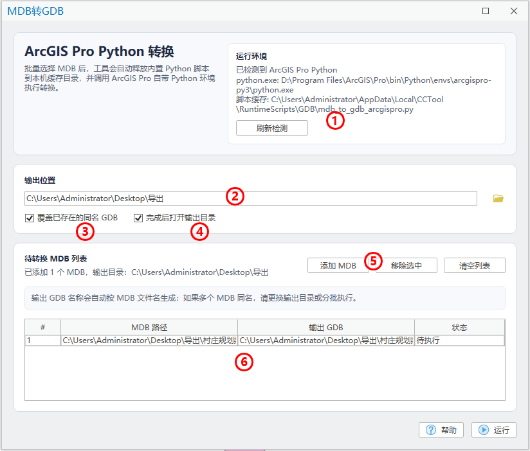Select row number 1 cell in table
Viewport: 530px width, 451px height.
pyautogui.click(x=42, y=340)
